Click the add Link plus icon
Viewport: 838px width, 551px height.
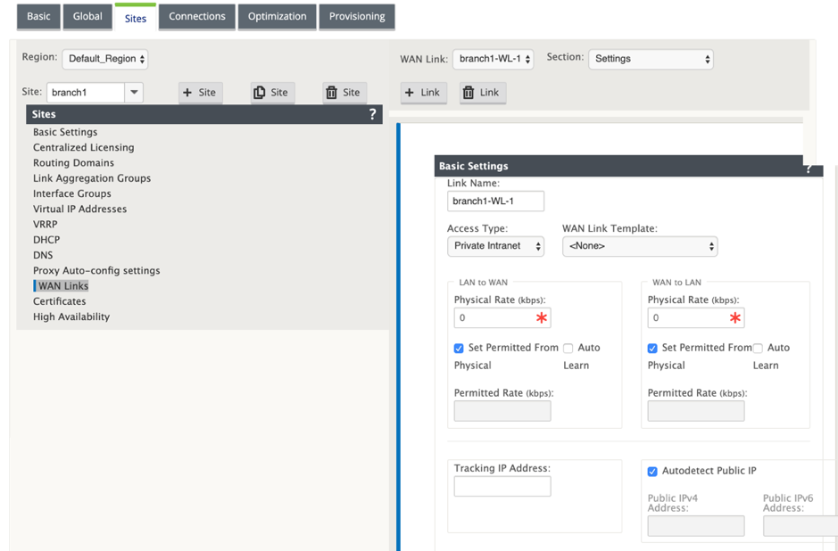410,93
